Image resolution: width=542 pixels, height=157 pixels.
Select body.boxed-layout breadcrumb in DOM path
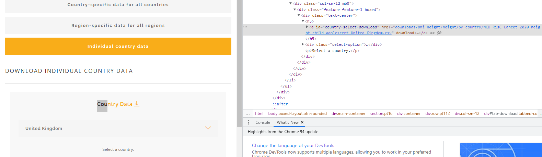coord(297,114)
